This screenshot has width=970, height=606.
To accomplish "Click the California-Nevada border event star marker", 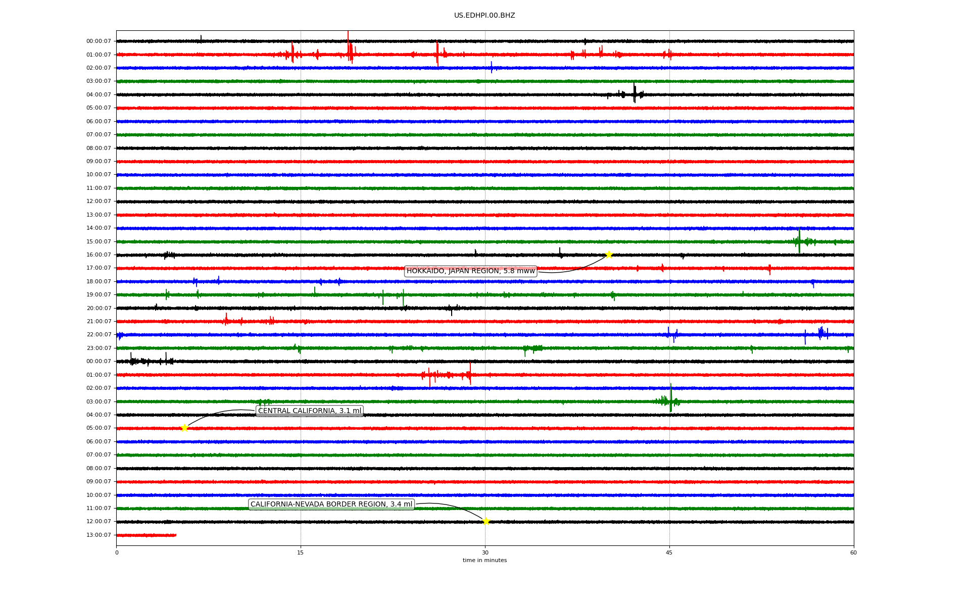I will [486, 521].
